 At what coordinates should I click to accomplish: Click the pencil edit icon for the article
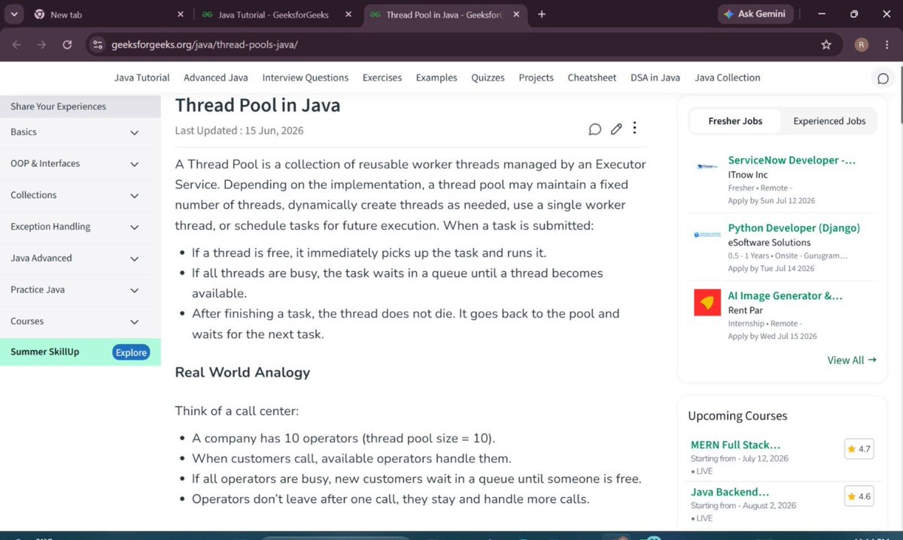coord(616,130)
